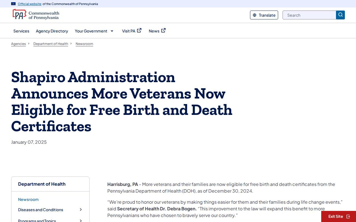Expand Programs and Topics sidebar chevron
Screen dimensions: 356x222
pyautogui.click(x=81, y=221)
